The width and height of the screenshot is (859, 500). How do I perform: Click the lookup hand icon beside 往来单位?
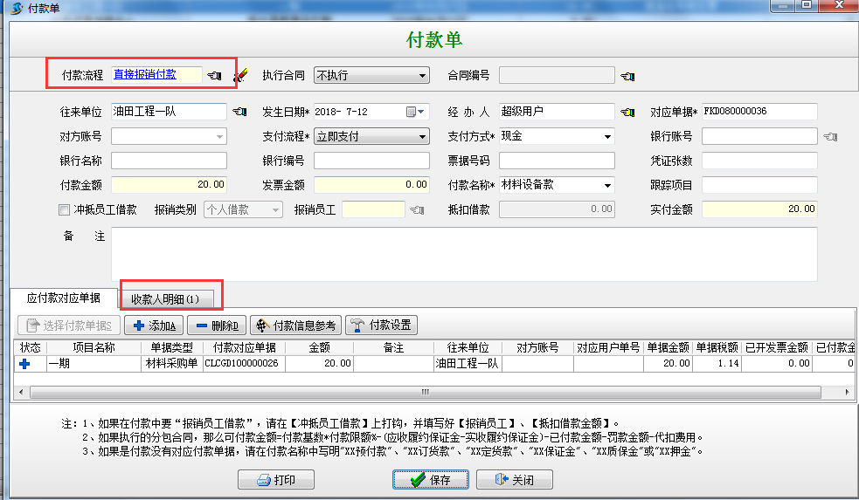(239, 113)
